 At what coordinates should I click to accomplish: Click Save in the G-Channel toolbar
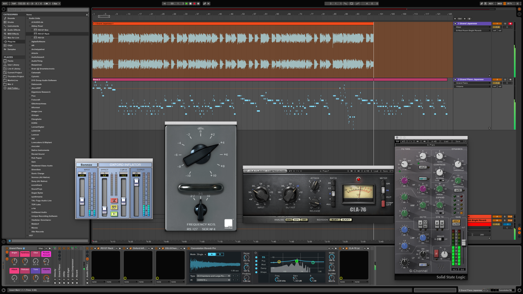(457, 141)
